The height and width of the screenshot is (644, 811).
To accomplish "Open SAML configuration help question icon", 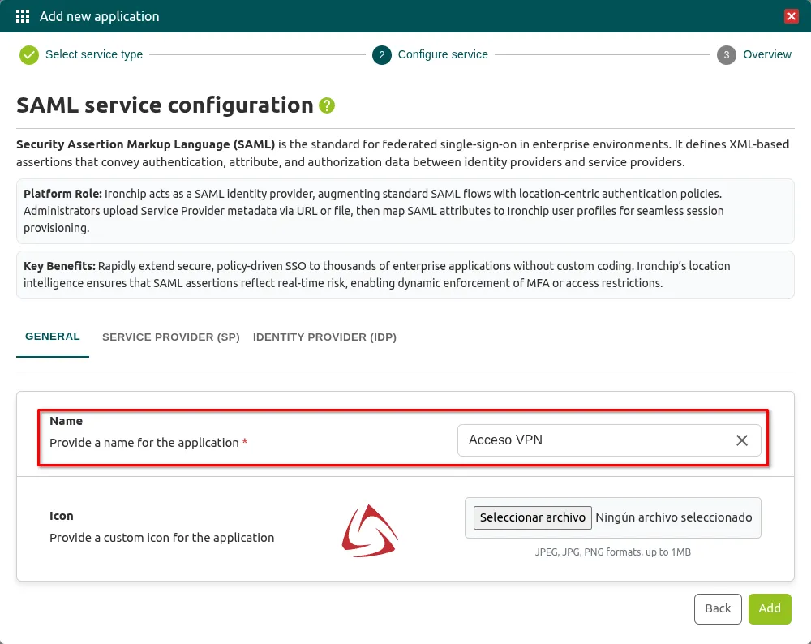I will coord(327,105).
